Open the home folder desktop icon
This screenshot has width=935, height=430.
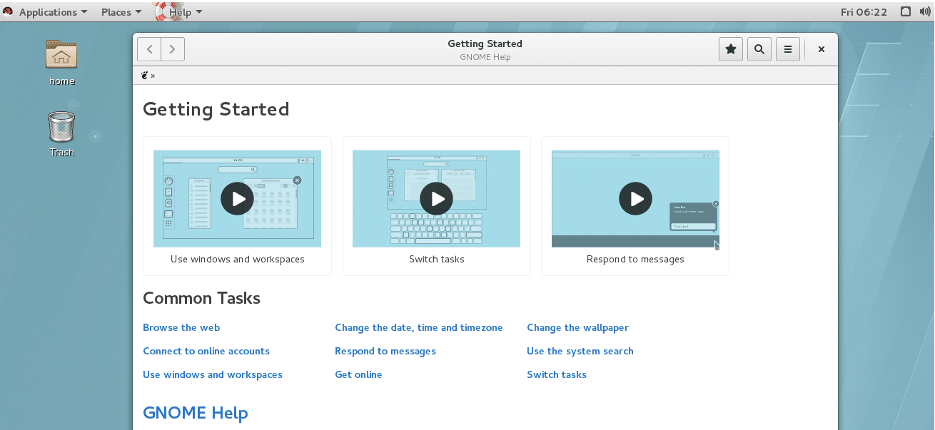[x=61, y=57]
